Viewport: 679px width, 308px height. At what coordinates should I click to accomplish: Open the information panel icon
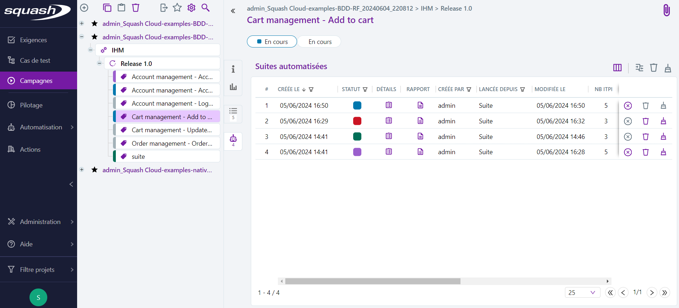coord(233,69)
